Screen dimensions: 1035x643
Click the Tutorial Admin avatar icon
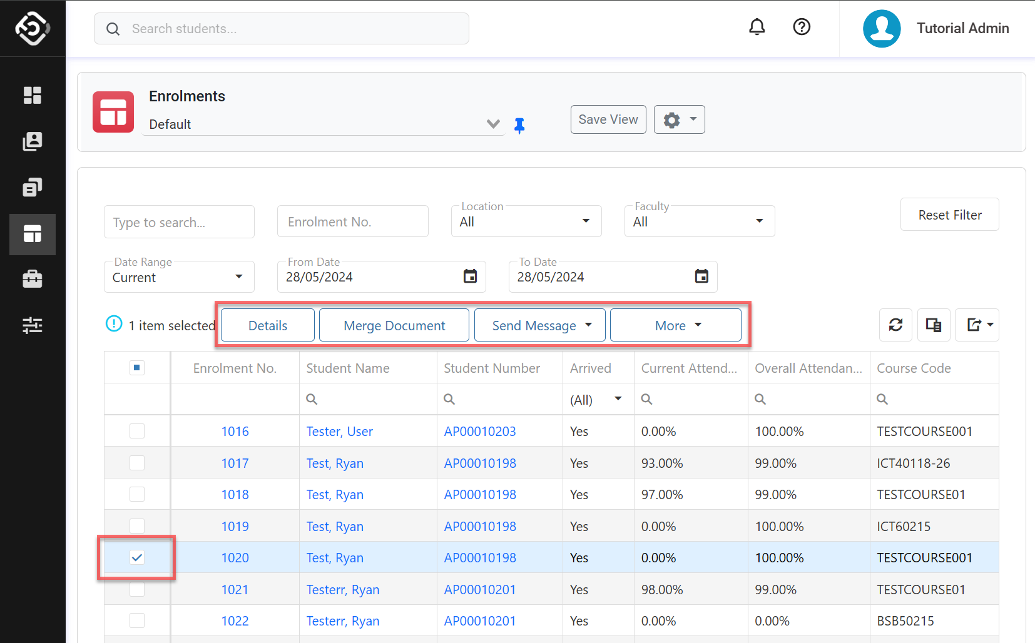(x=882, y=29)
